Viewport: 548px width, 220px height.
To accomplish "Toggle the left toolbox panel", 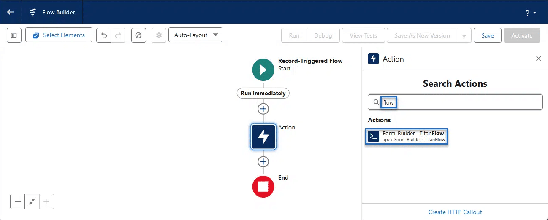I will 14,35.
